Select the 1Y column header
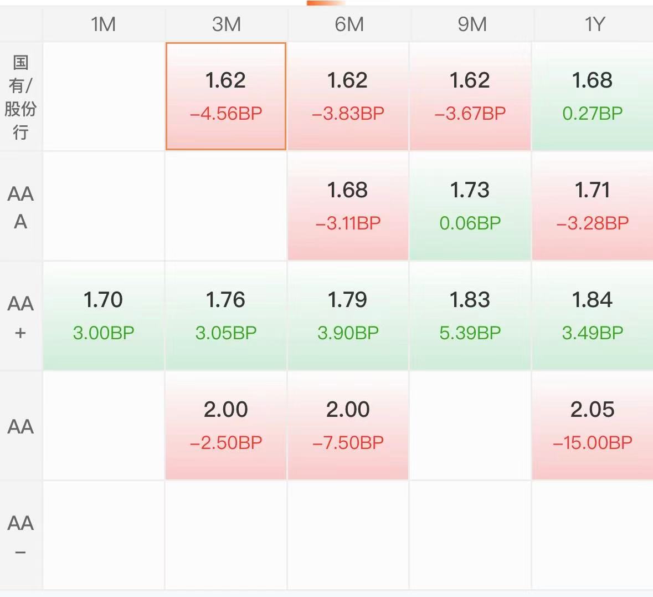The height and width of the screenshot is (597, 653). click(x=593, y=24)
